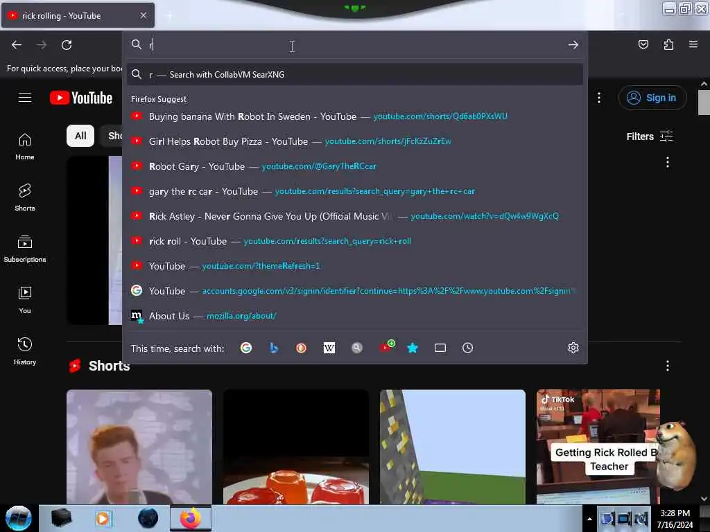Screen dimensions: 710x532
Task: Open more options for the top video result
Action: coord(668,162)
